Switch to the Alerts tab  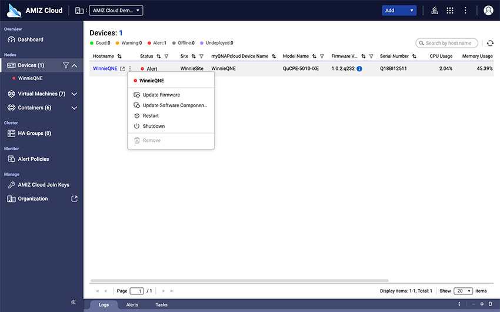[x=132, y=305]
